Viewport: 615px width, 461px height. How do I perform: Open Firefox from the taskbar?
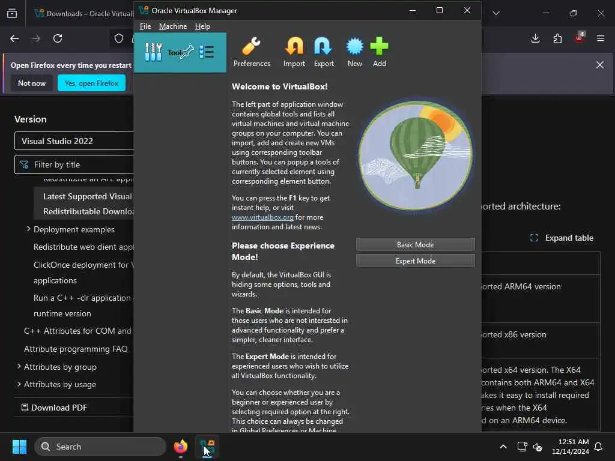click(180, 447)
